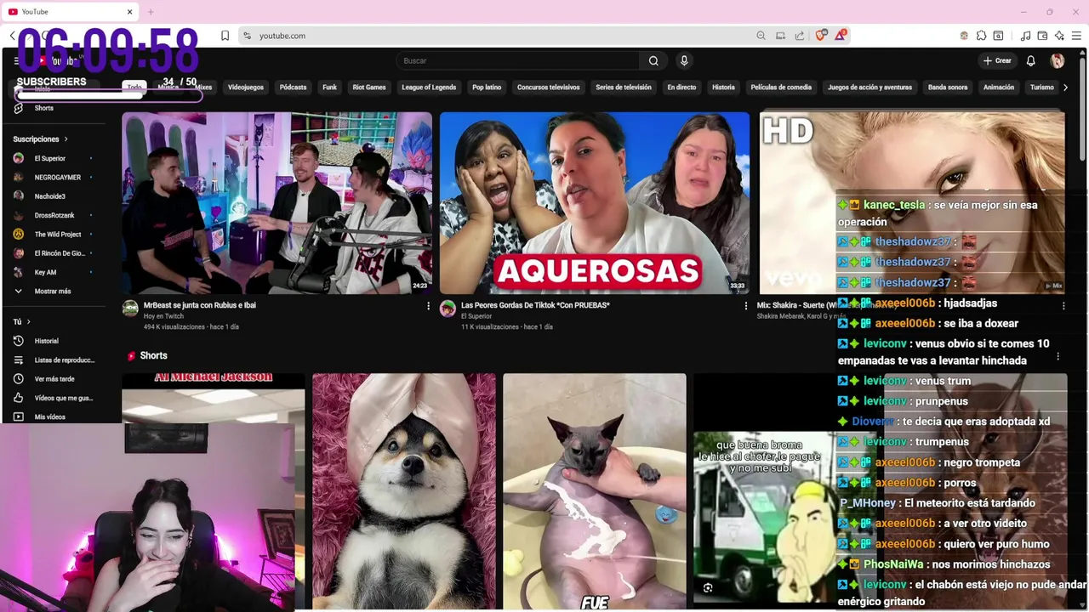The height and width of the screenshot is (612, 1089).
Task: Select the Animación chip
Action: coord(999,87)
